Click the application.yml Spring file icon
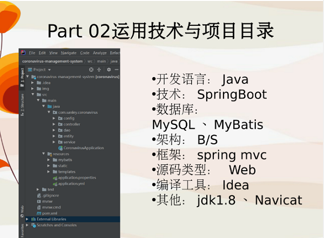Screen dimensions: 324x238 pos(55,184)
